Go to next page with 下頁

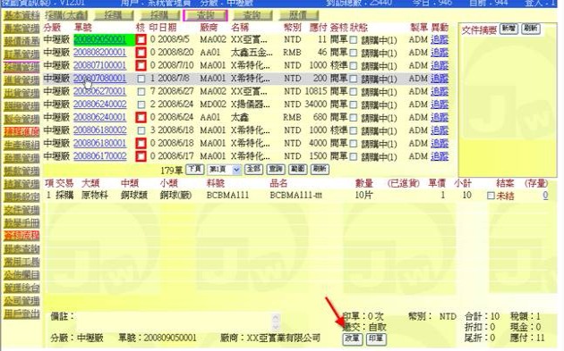[194, 169]
